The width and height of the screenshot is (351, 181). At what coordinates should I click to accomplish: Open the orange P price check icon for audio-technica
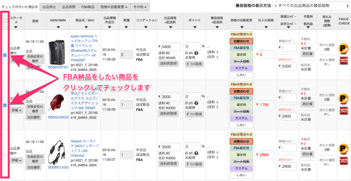pyautogui.click(x=344, y=49)
